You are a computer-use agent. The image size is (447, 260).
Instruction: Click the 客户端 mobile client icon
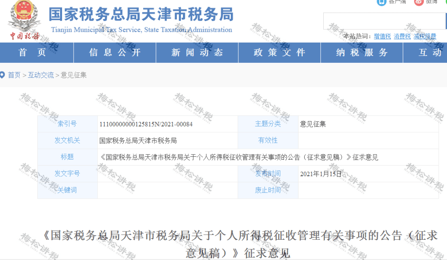(x=381, y=2)
